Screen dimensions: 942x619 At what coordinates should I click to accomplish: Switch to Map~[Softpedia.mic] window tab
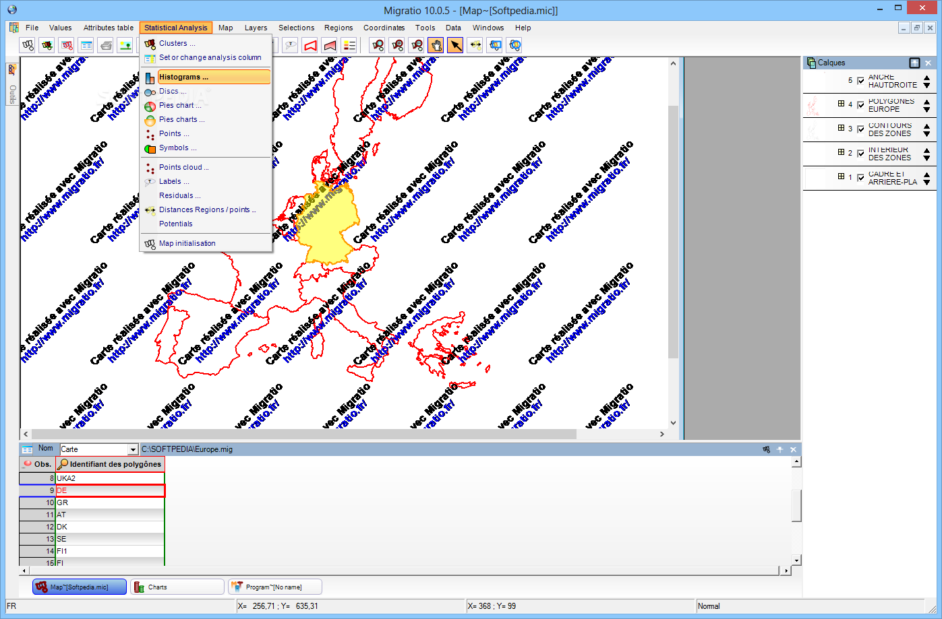point(80,587)
